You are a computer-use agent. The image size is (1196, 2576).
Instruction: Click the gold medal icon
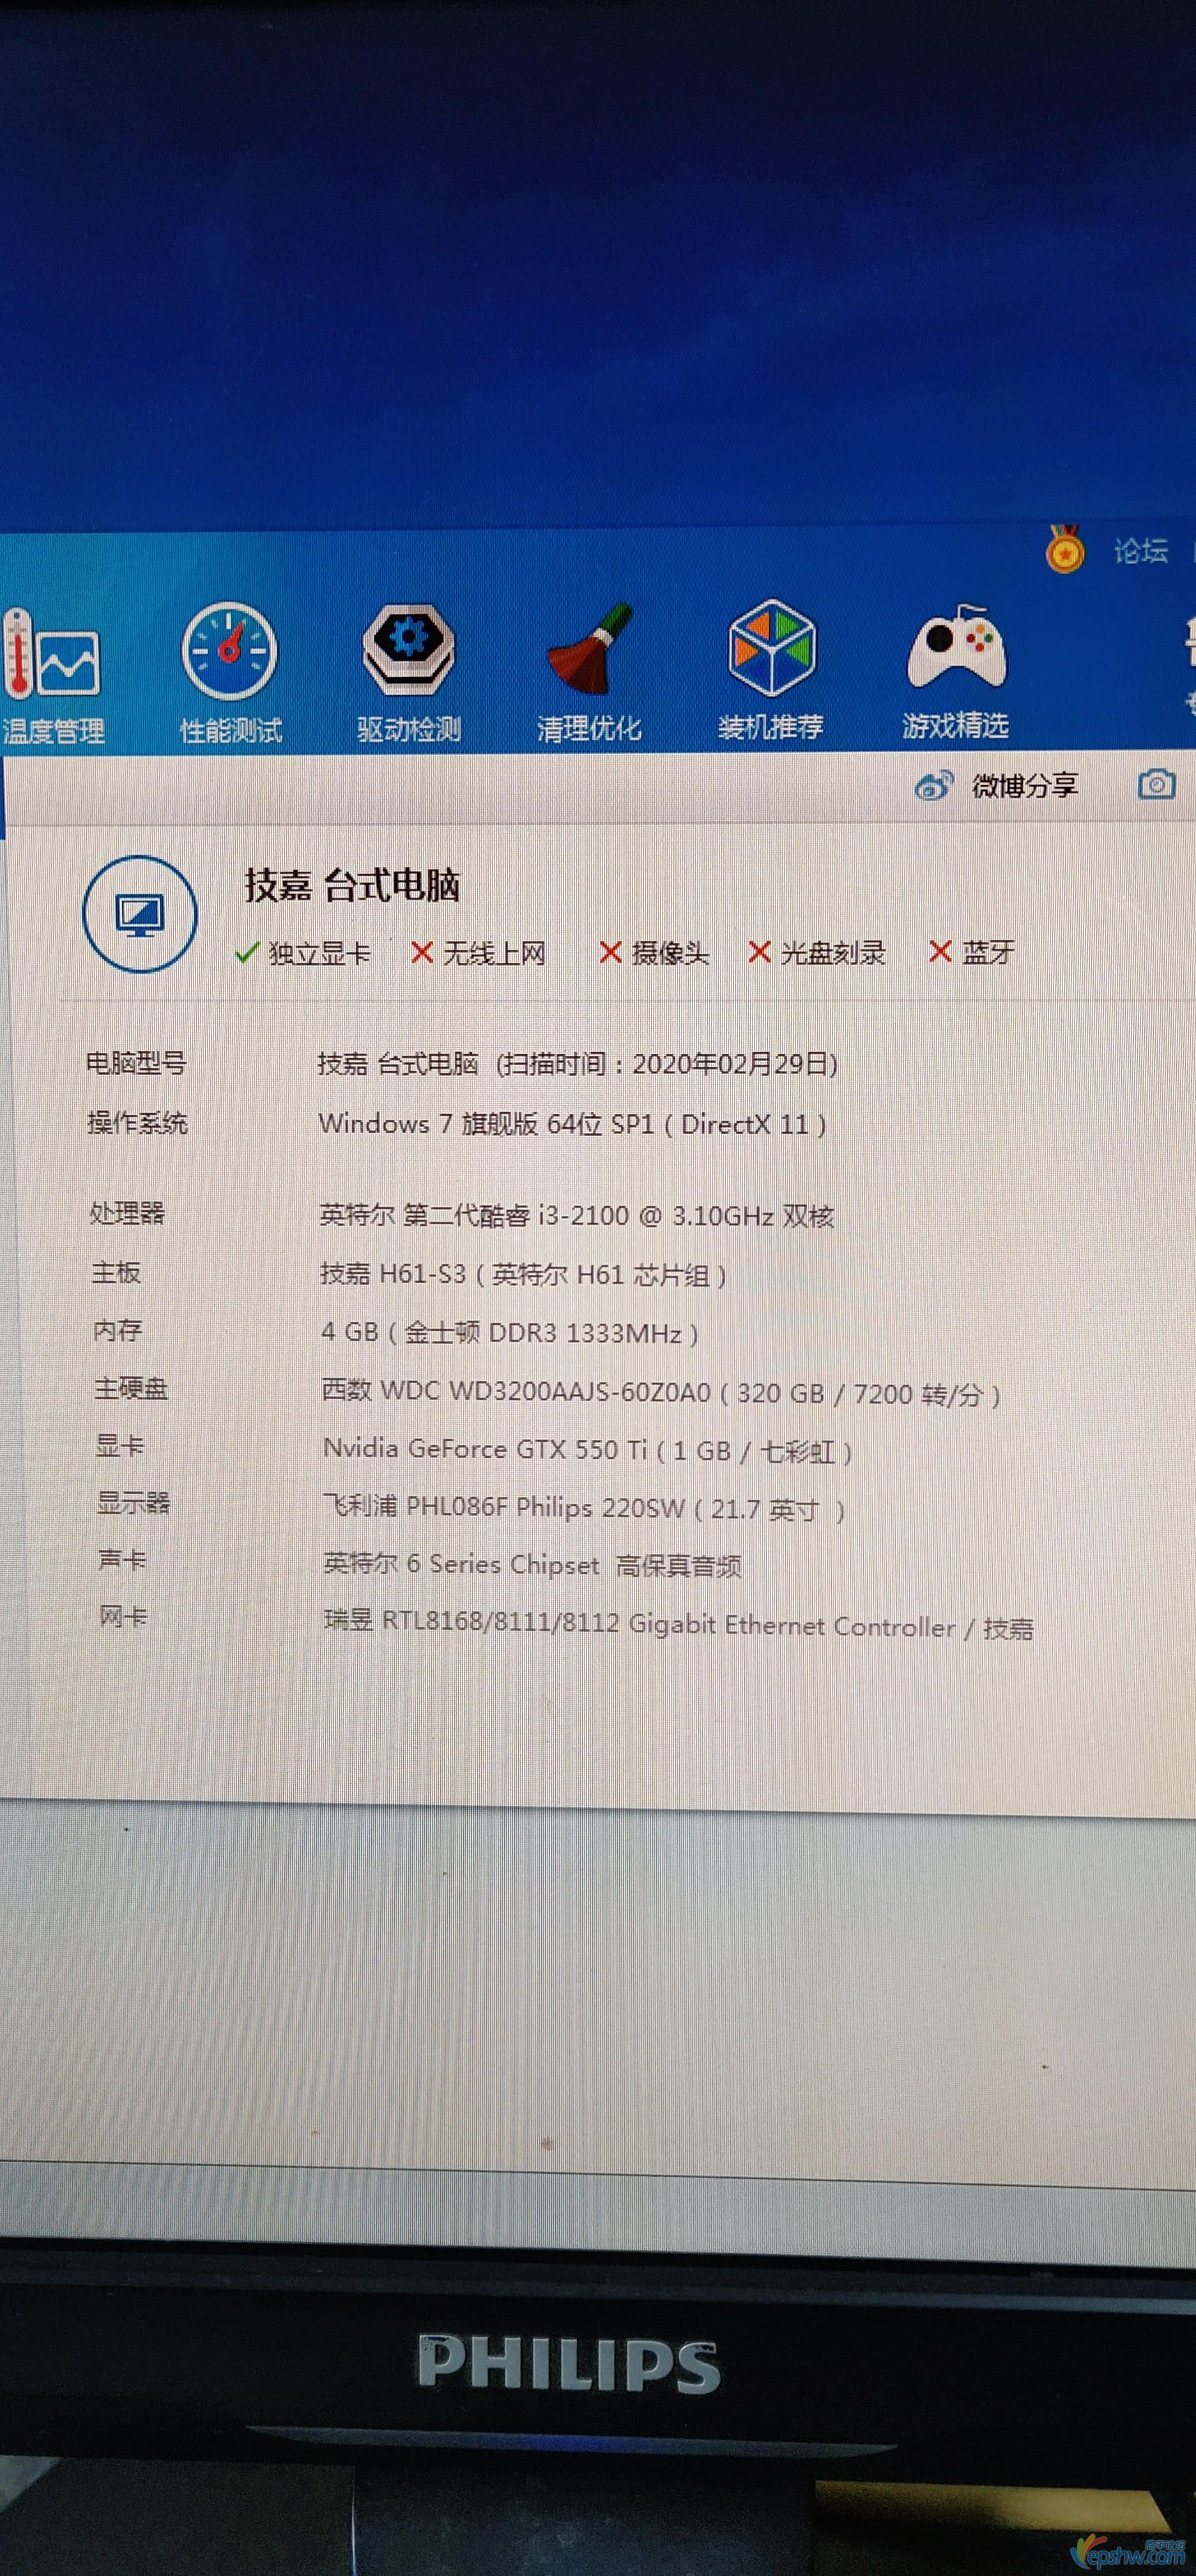(x=1064, y=549)
